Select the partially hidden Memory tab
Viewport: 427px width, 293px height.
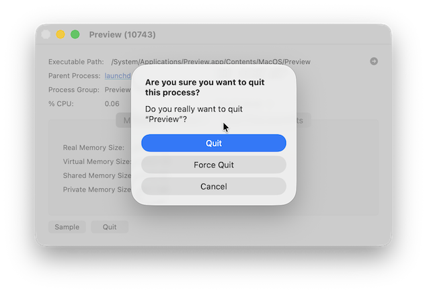pos(124,120)
